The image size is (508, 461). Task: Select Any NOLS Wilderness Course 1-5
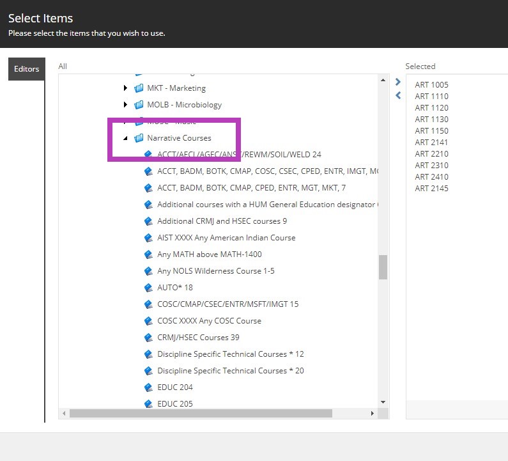pos(215,271)
